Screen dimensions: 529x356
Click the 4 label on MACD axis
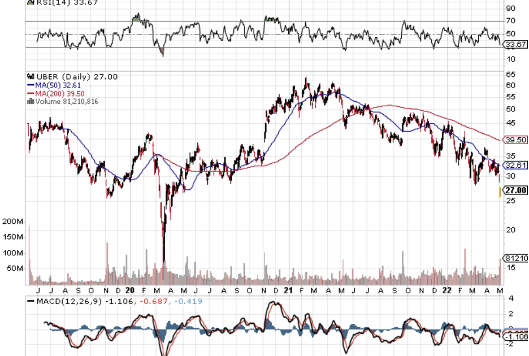tap(511, 298)
